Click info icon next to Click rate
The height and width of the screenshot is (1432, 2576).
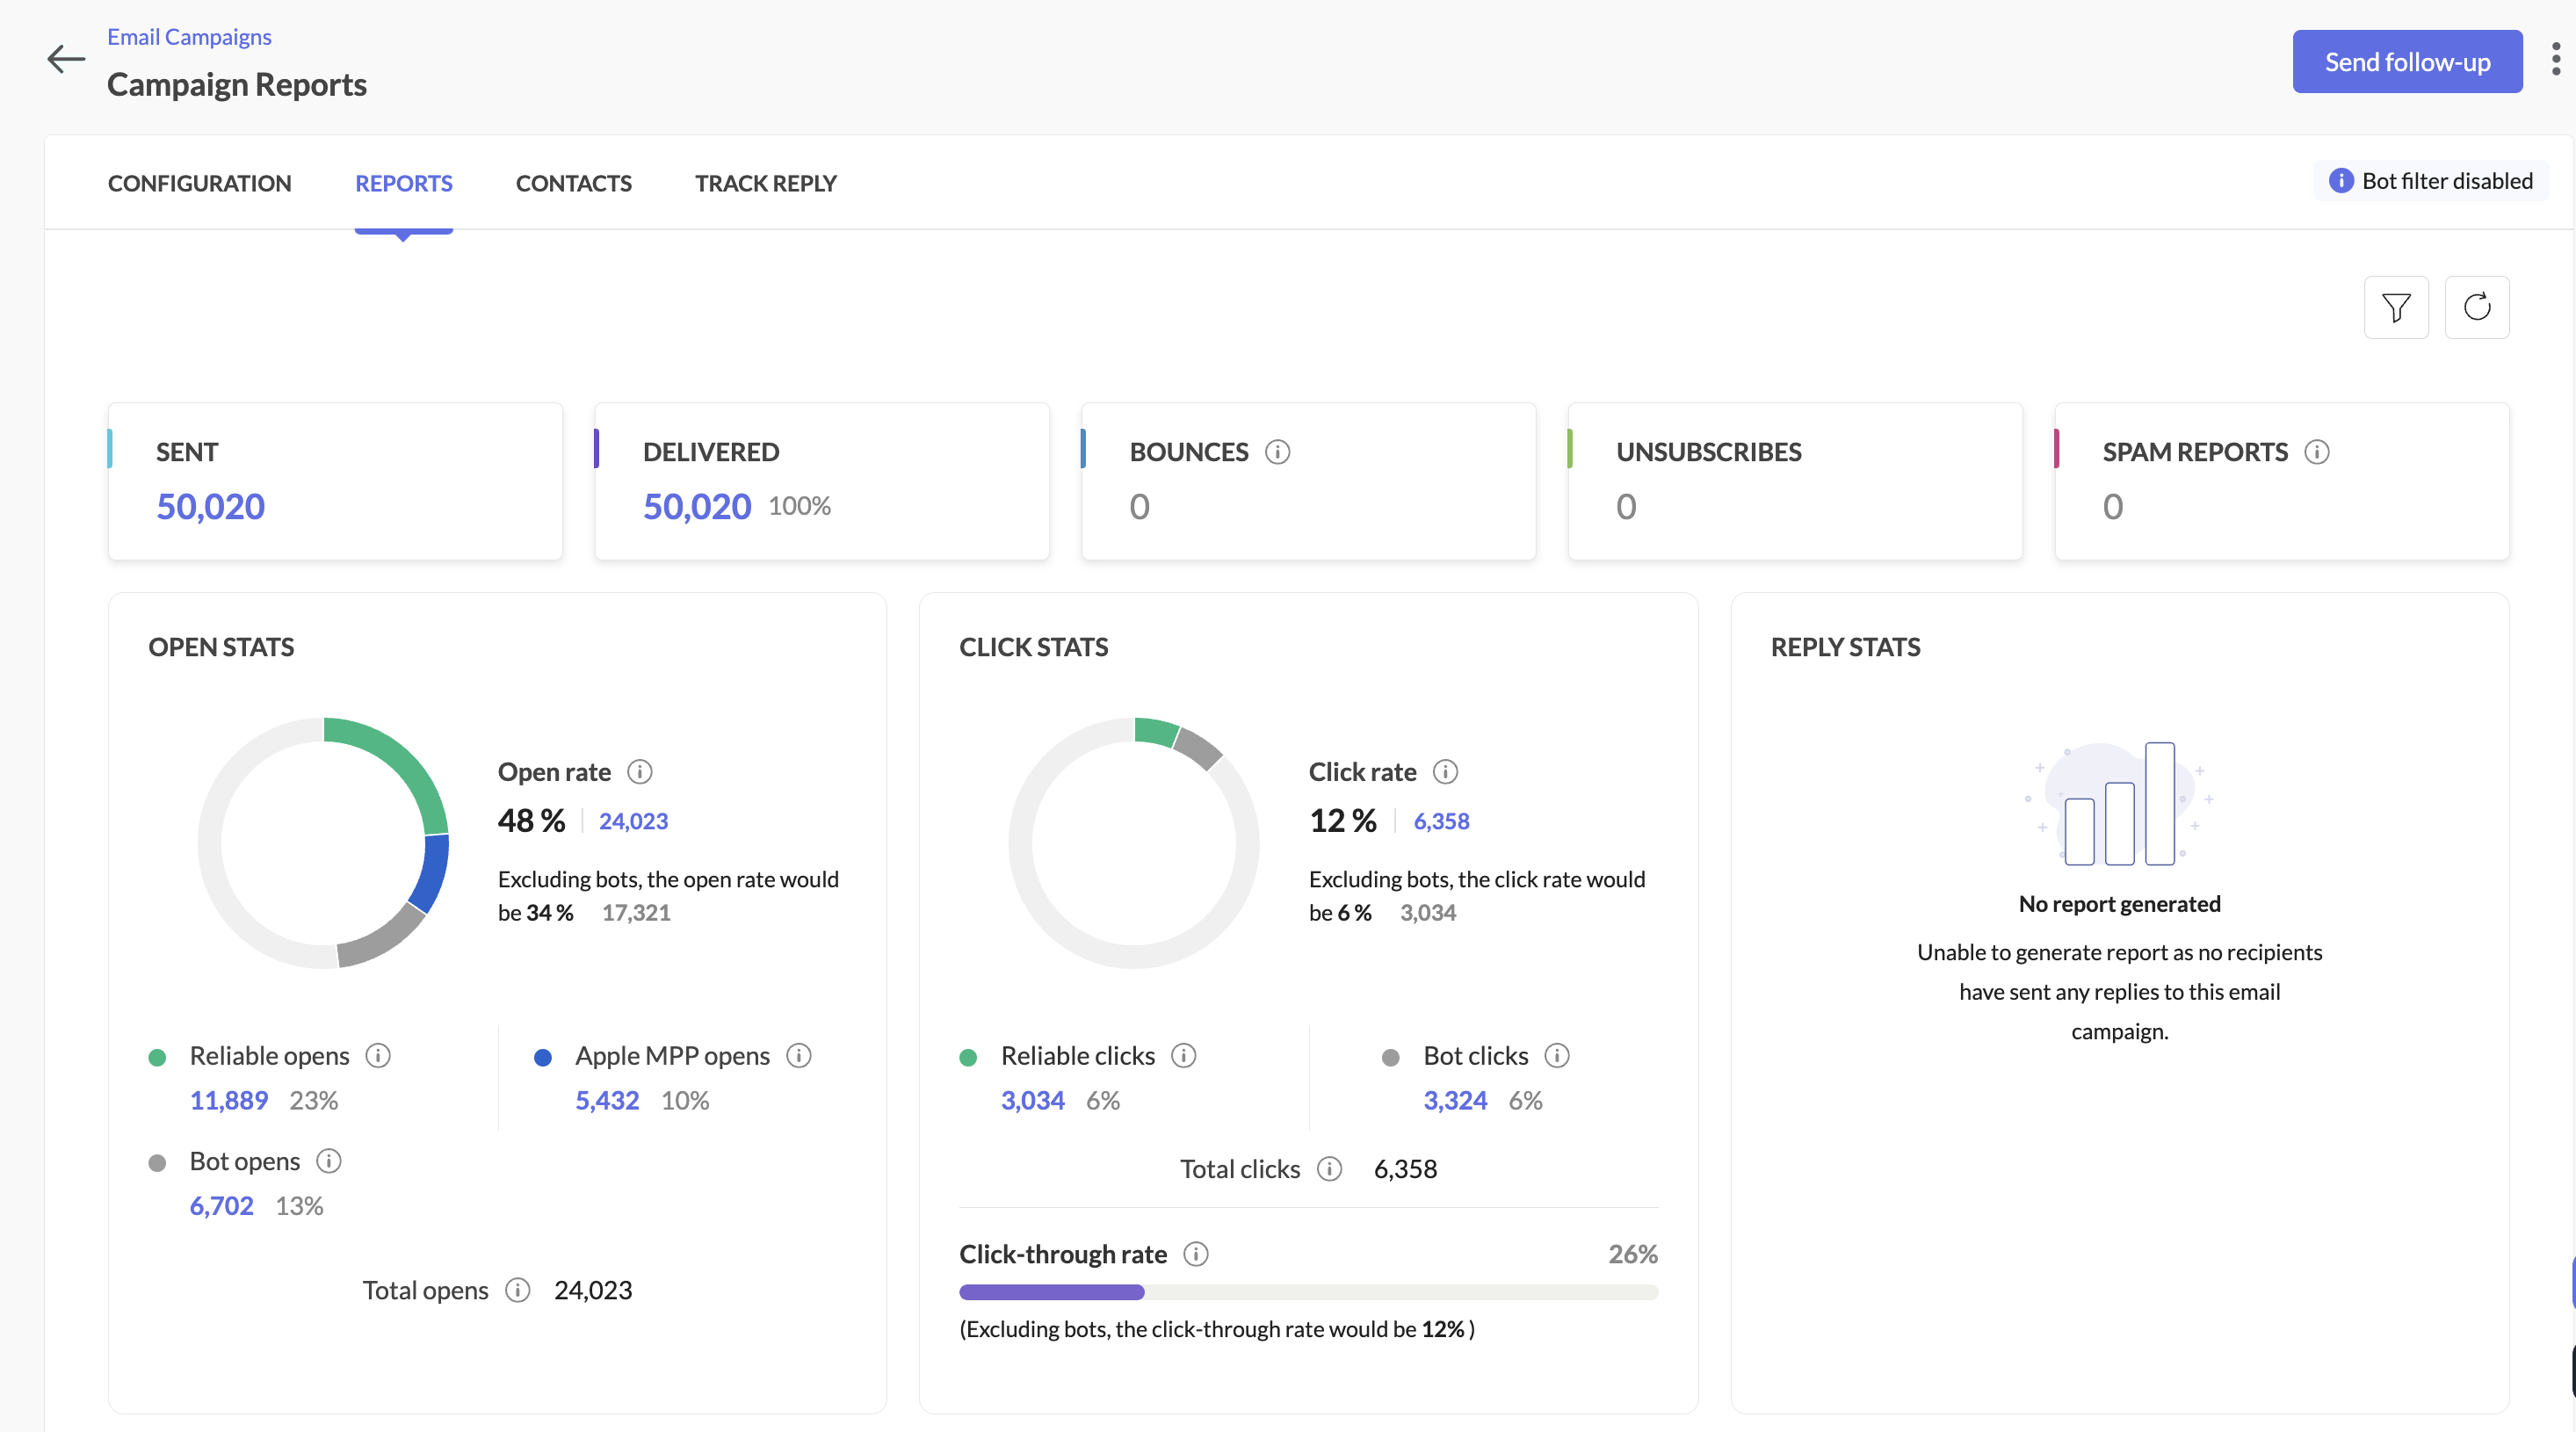1445,772
